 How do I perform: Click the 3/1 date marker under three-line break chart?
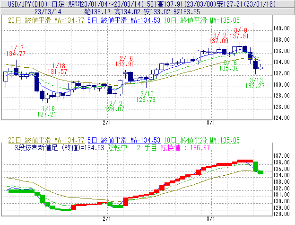tap(211, 219)
